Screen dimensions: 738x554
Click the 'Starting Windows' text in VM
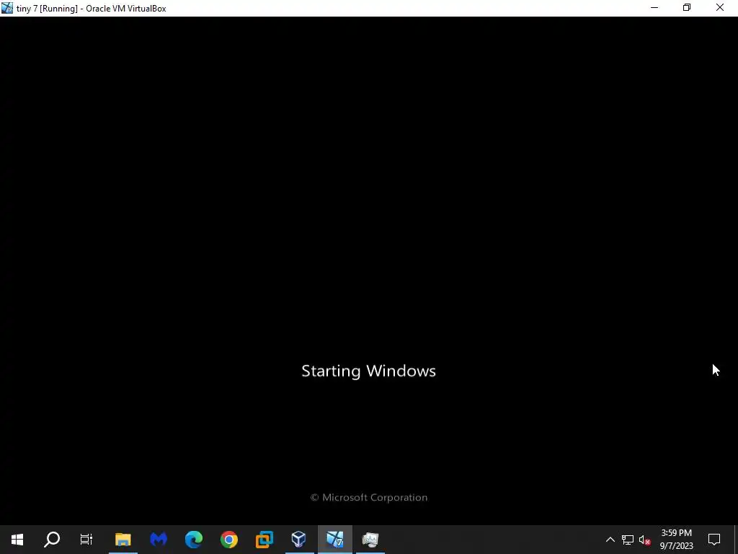[368, 371]
